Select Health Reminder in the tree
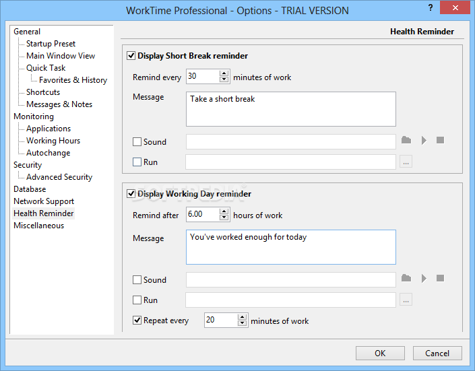 pyautogui.click(x=44, y=213)
